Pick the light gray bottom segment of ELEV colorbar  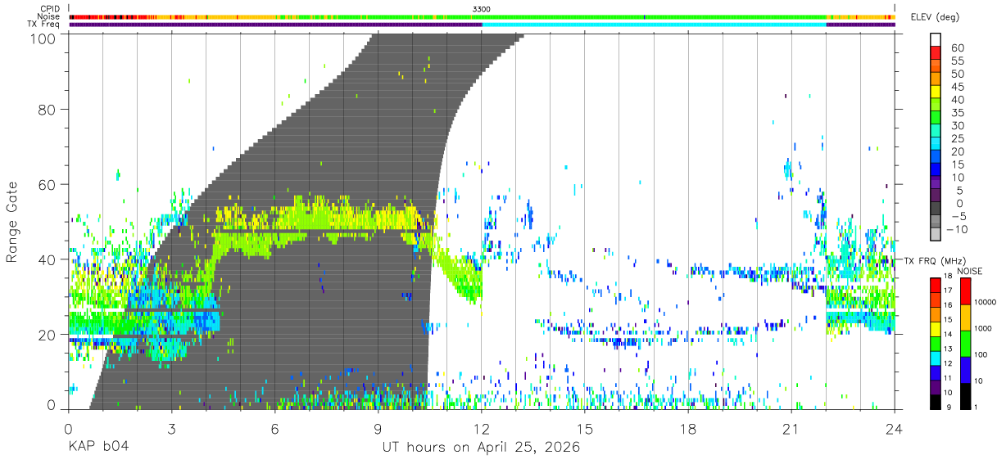tap(936, 234)
